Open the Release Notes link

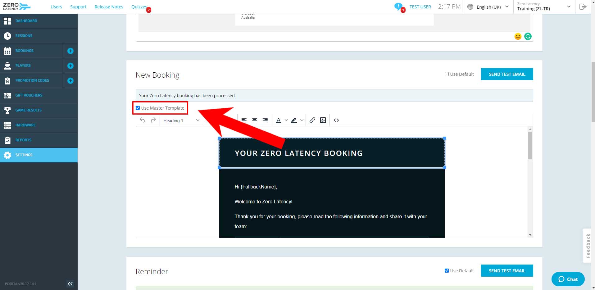(x=109, y=7)
